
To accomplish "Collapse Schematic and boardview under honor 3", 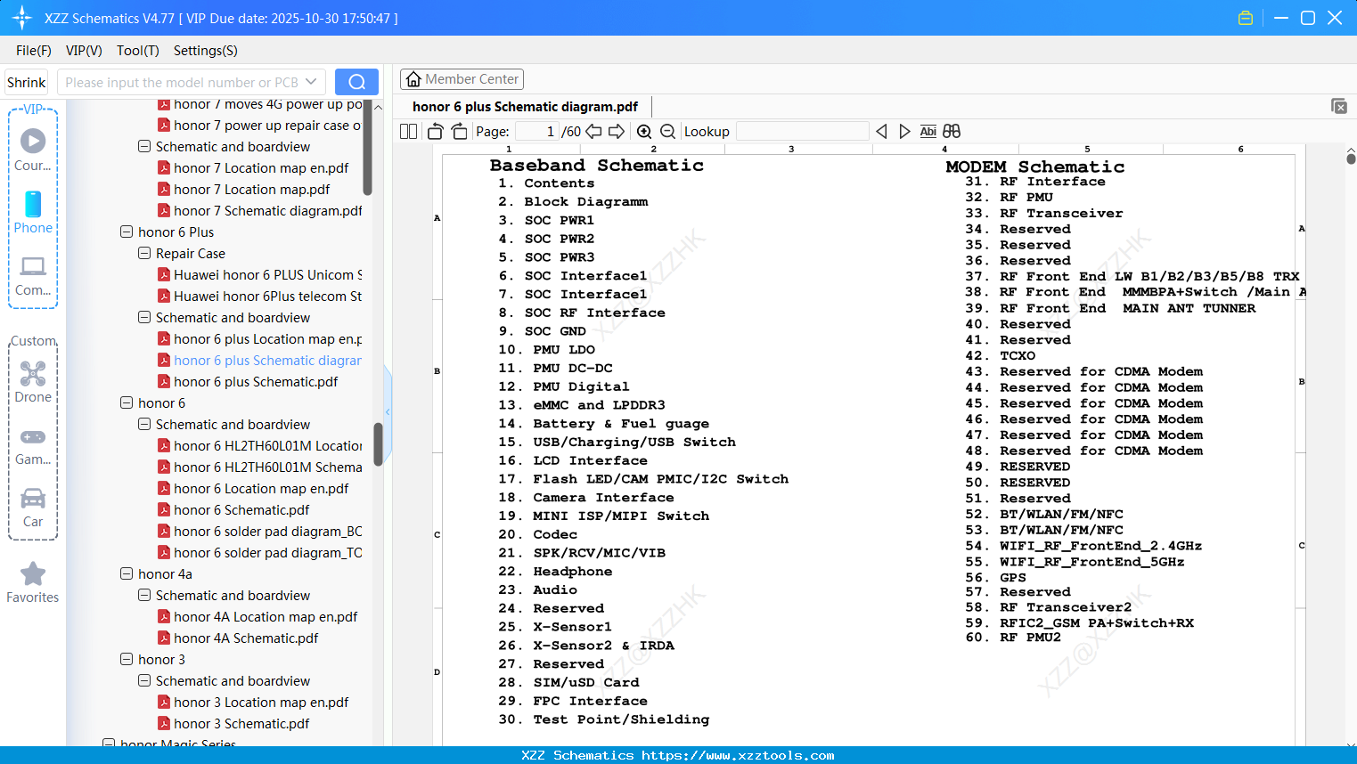I will coord(144,680).
